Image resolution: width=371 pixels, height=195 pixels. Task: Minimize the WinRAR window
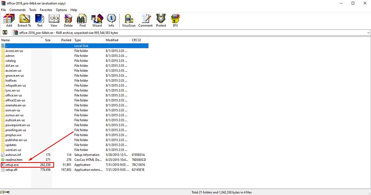341,3
